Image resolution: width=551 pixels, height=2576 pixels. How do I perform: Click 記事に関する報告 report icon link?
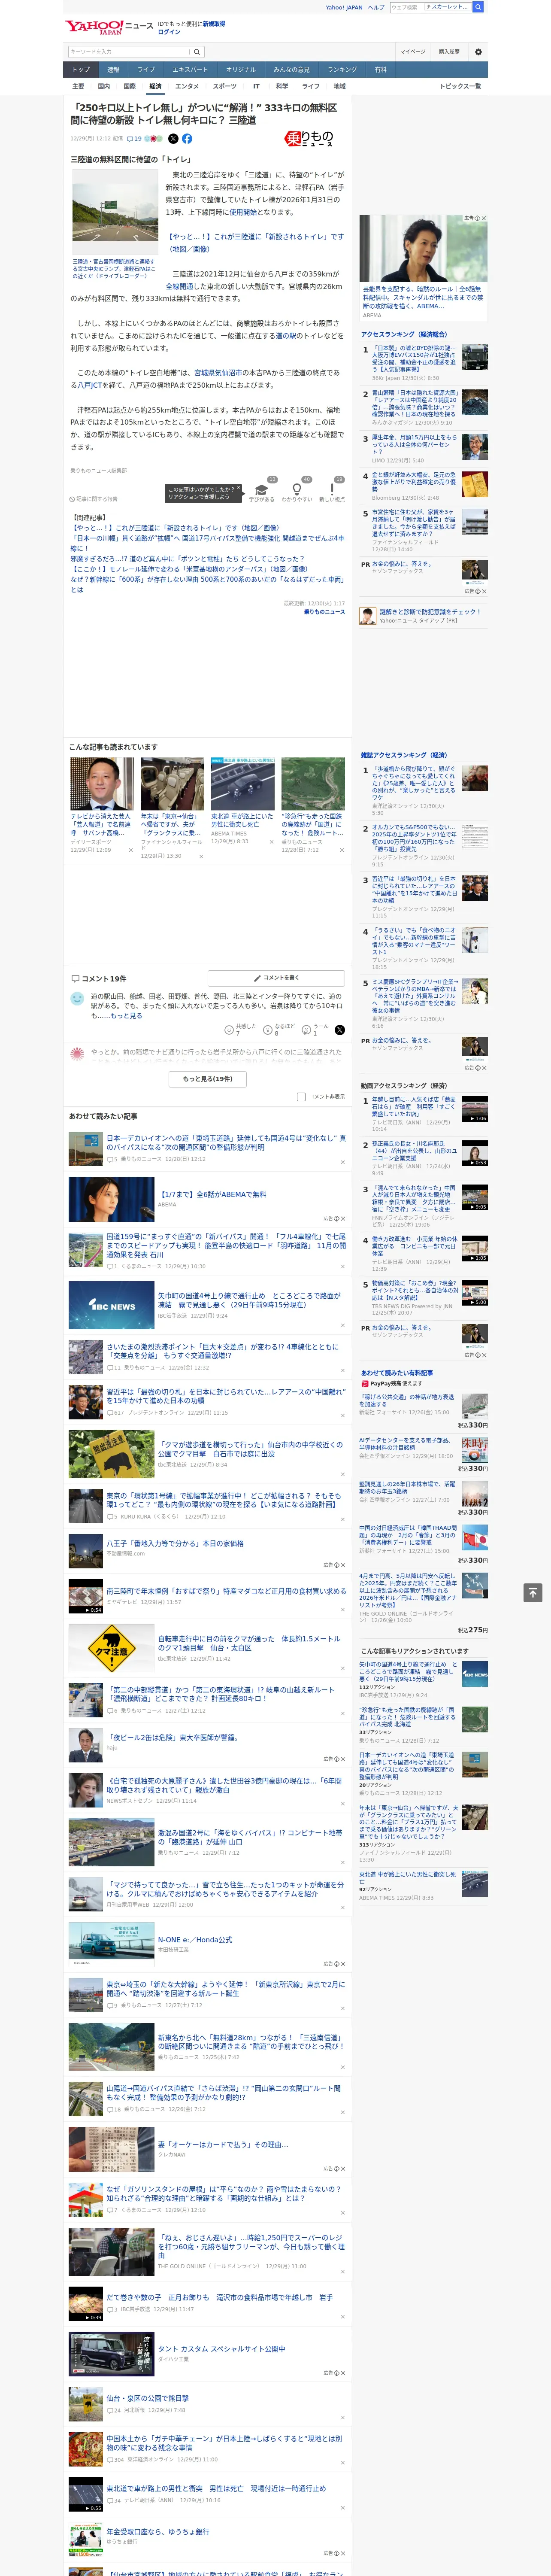tap(94, 499)
